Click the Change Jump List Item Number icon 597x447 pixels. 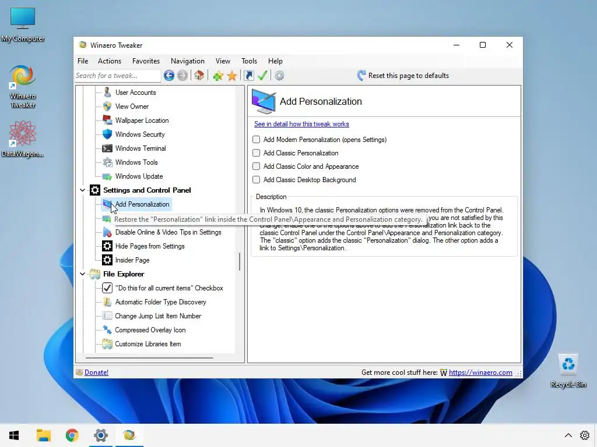click(x=107, y=316)
